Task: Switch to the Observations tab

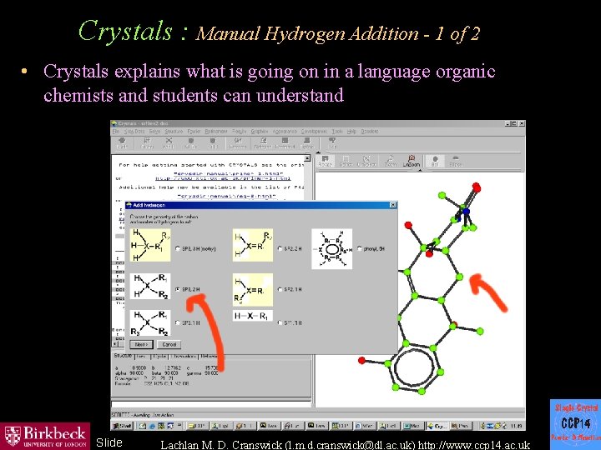Action: pyautogui.click(x=183, y=357)
